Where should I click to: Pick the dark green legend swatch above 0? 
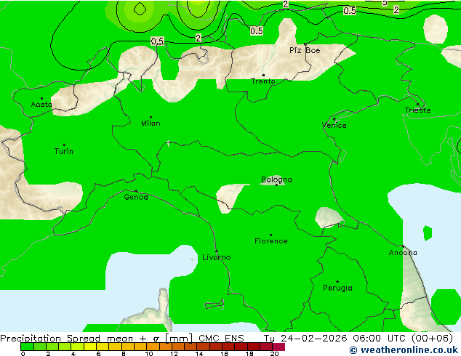[27, 347]
